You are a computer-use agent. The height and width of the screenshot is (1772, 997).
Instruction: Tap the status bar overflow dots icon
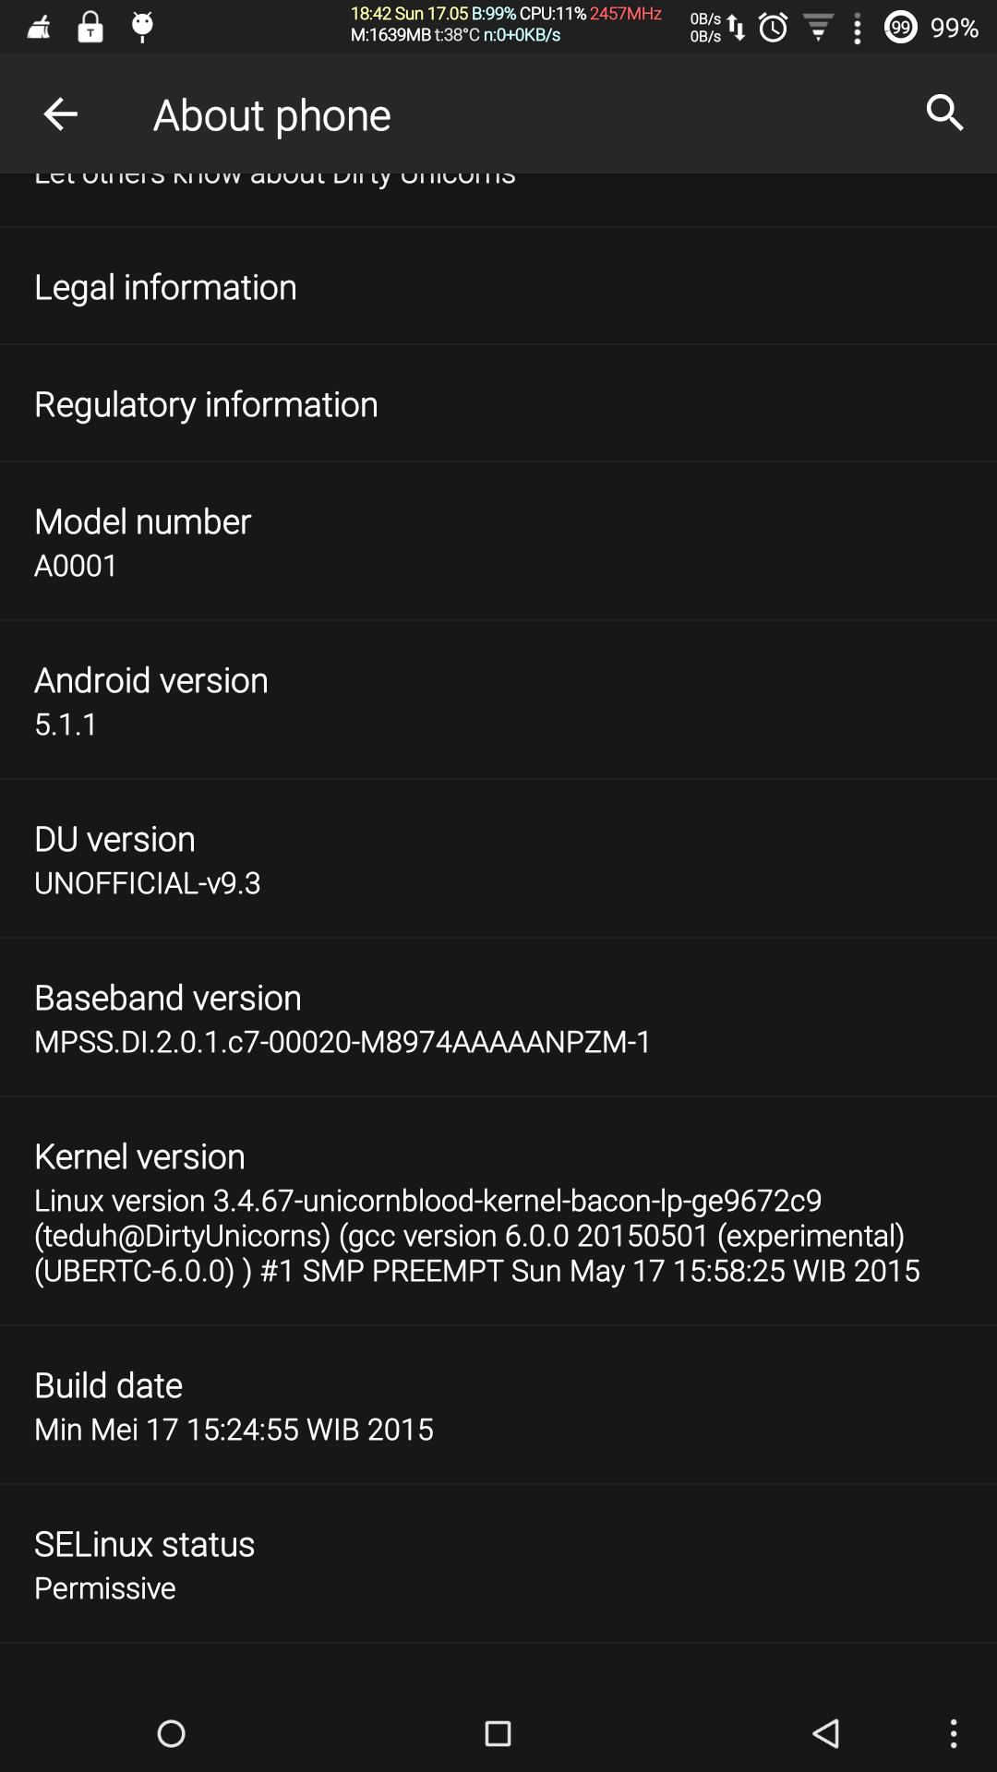(858, 29)
